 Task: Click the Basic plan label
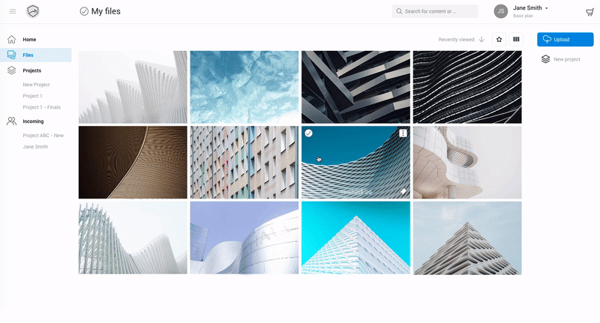click(x=523, y=16)
